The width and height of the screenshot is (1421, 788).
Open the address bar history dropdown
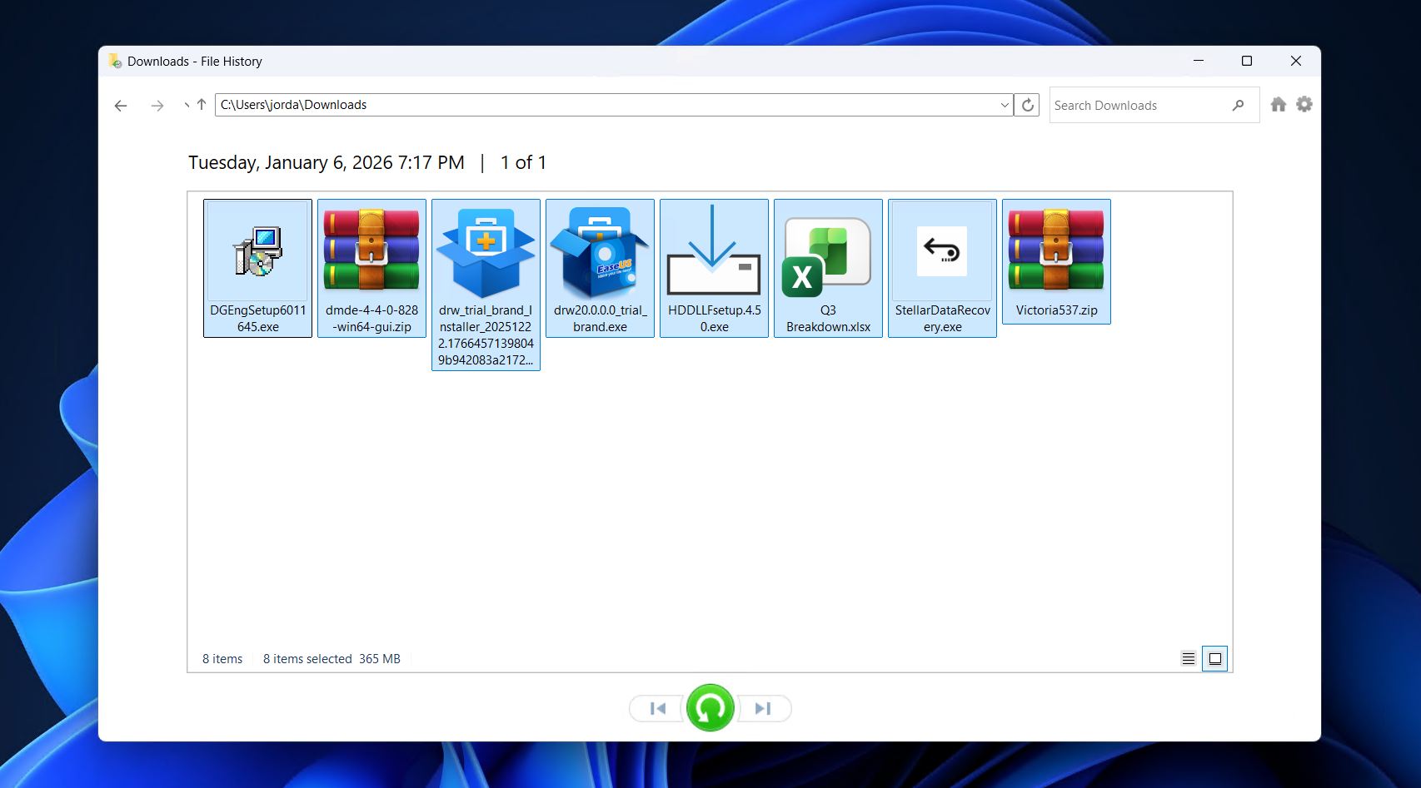pos(1004,105)
